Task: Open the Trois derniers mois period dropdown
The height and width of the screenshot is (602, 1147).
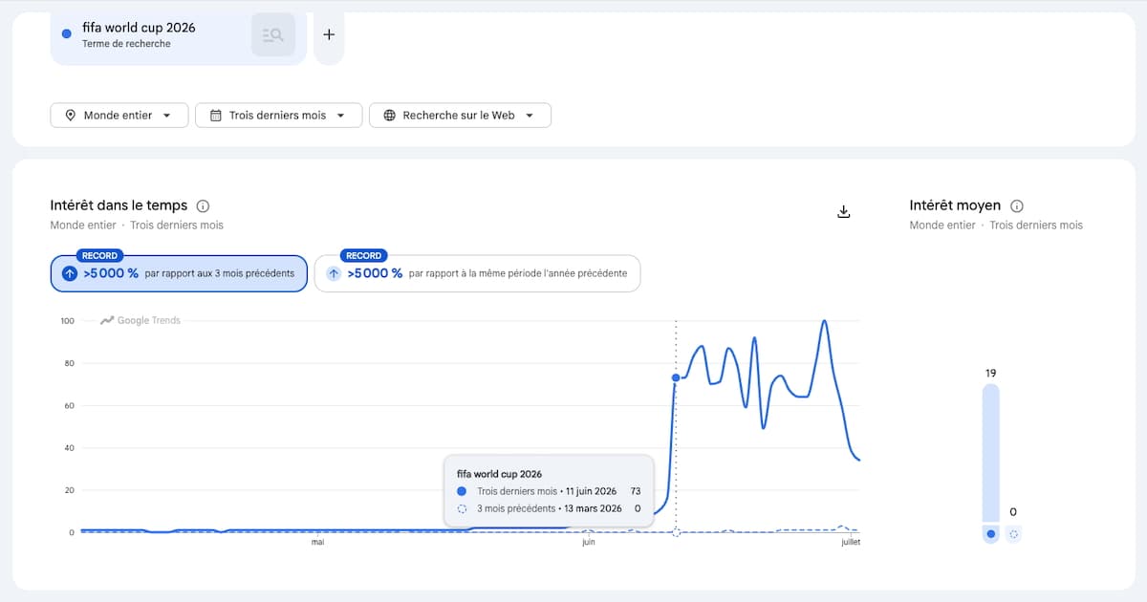Action: (278, 116)
